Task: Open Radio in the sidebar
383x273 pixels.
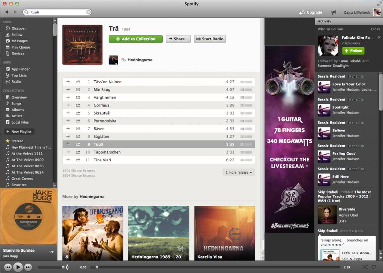Action: 16,82
